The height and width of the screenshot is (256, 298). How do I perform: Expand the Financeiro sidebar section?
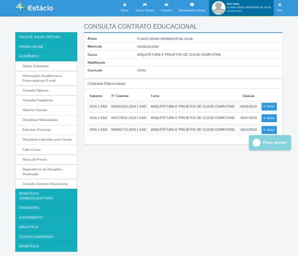click(x=46, y=208)
